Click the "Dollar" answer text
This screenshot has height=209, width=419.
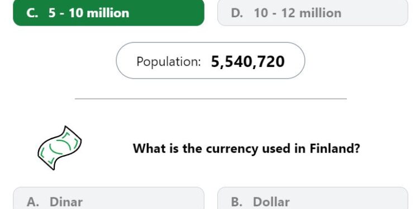[271, 202]
